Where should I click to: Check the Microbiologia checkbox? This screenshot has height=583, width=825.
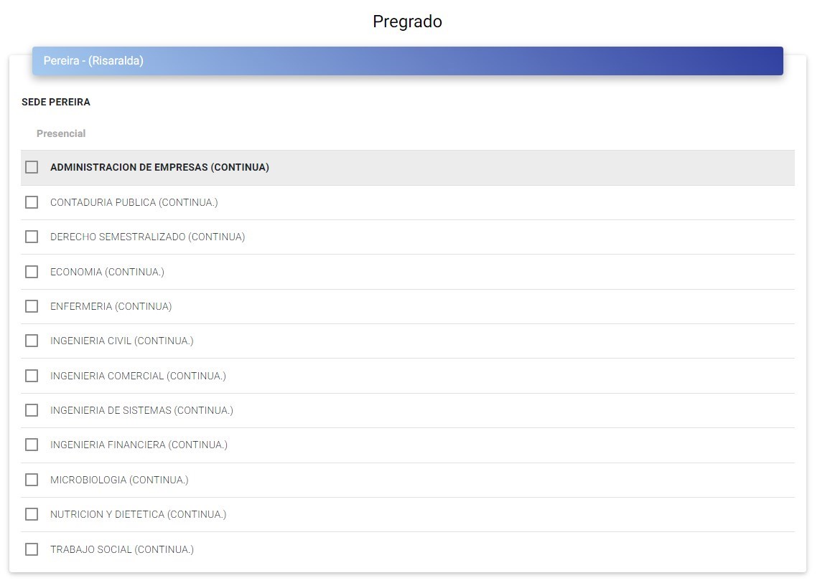[32, 480]
